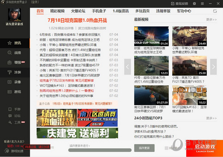The width and height of the screenshot is (223, 157).
Task: Switch to the 手机盒子 tab
Action: [x=99, y=11]
